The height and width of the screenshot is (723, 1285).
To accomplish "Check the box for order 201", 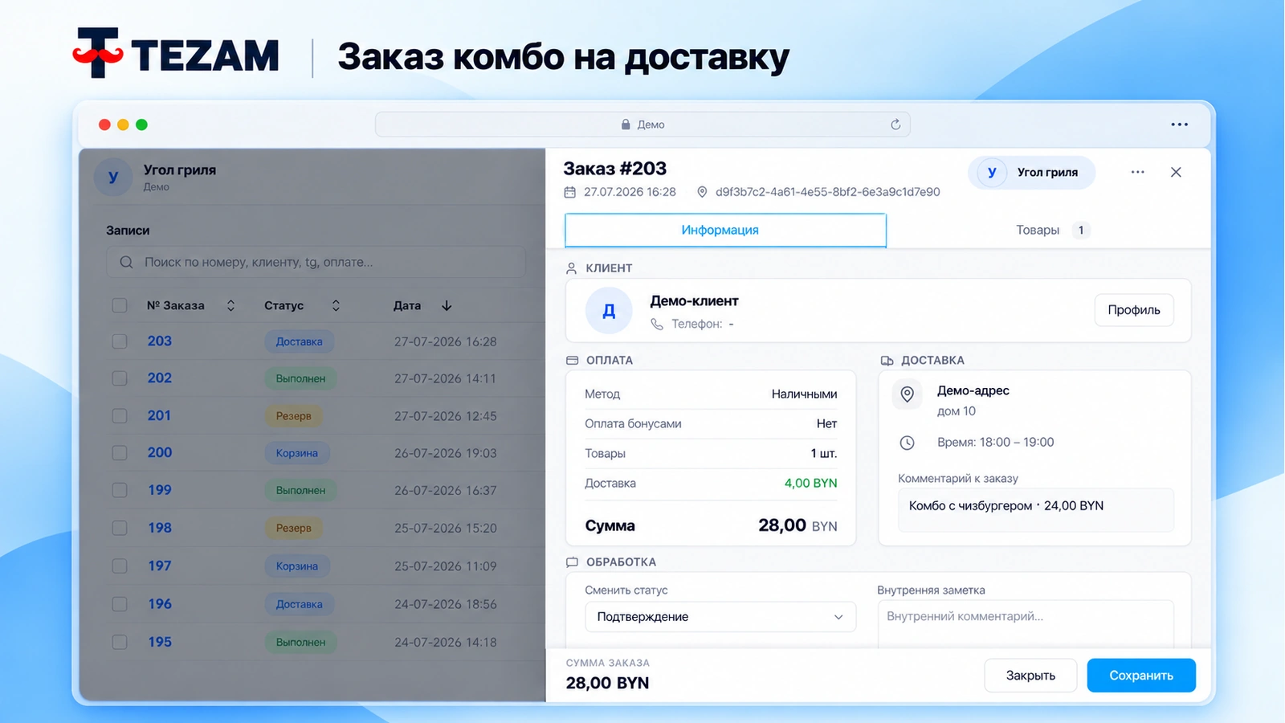I will click(120, 416).
